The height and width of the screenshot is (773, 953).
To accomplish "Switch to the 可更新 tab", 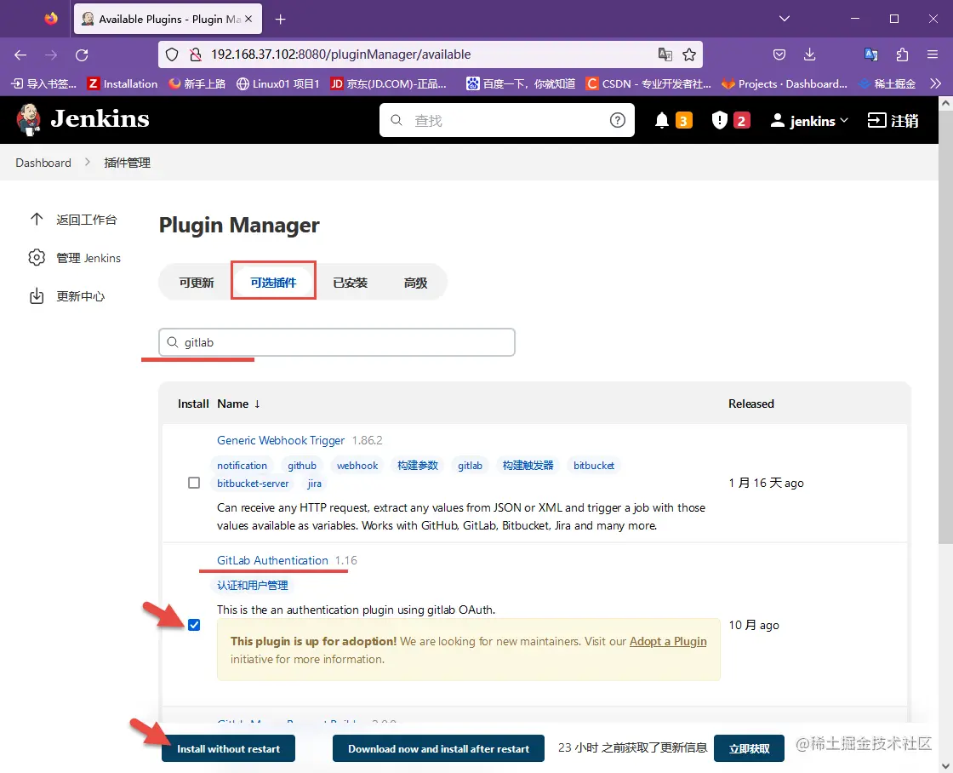I will (x=197, y=283).
